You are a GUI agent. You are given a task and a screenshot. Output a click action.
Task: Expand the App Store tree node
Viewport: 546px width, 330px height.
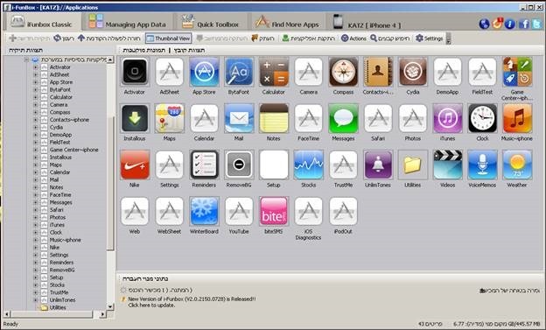[x=35, y=82]
